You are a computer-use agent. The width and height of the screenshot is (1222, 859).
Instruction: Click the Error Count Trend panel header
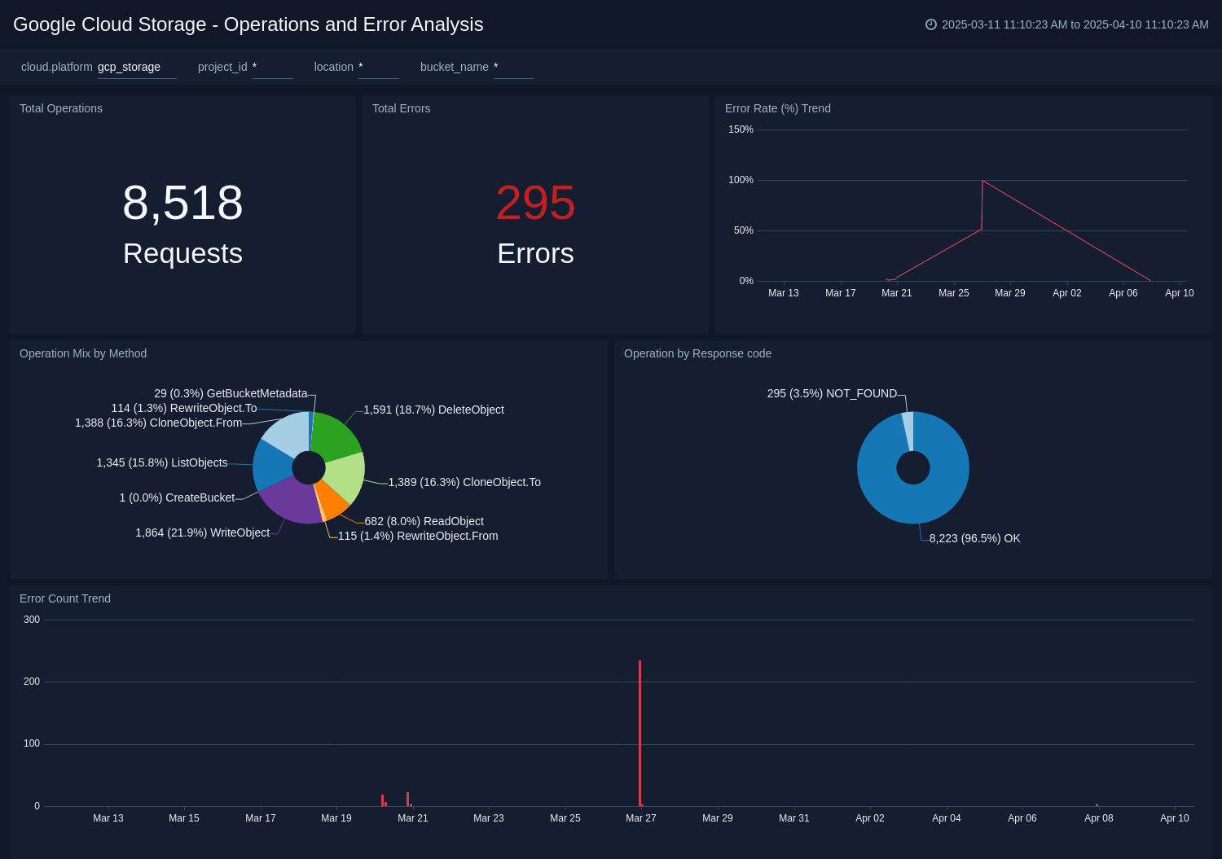64,598
